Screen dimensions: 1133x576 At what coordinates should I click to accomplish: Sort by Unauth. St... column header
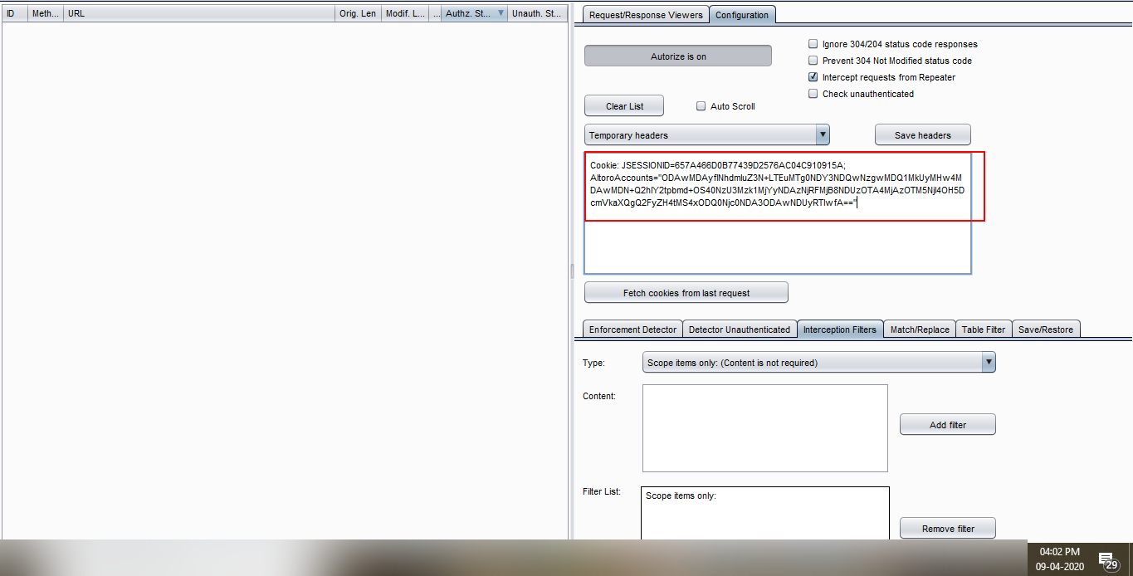[x=537, y=13]
